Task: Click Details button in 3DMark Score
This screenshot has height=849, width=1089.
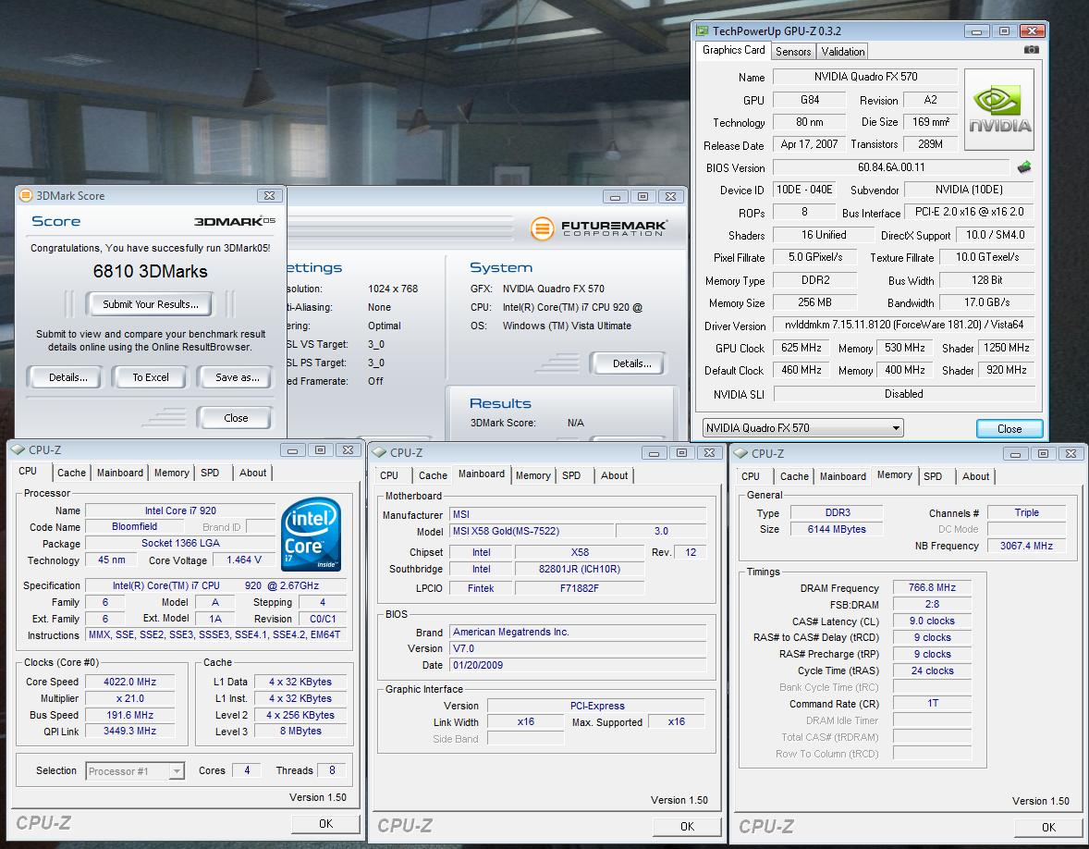Action: pyautogui.click(x=67, y=377)
